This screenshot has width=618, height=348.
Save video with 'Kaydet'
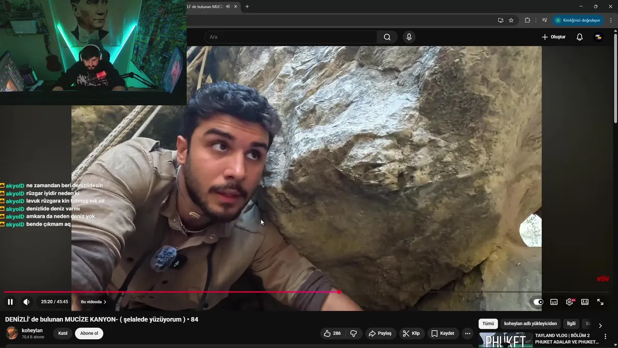tap(443, 333)
